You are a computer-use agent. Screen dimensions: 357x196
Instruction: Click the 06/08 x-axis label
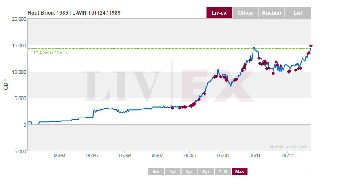223,155
